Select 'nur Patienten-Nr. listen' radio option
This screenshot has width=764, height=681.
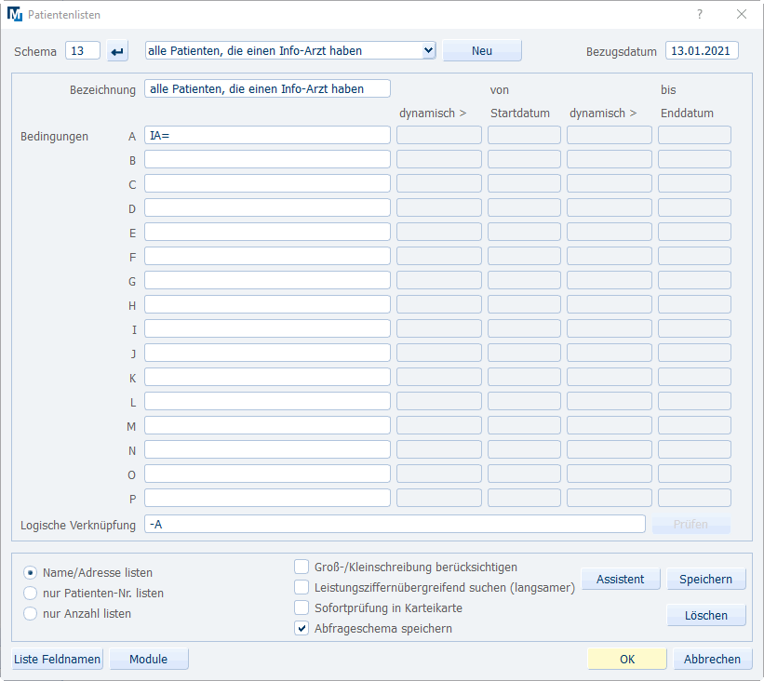coord(31,593)
